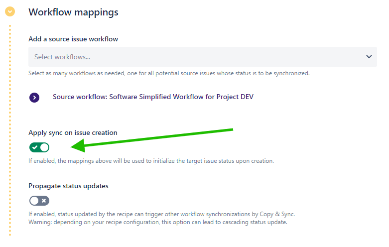Screen dimensions: 389x247
Task: Click the "Propagate status updates" label
Action: pyautogui.click(x=68, y=186)
